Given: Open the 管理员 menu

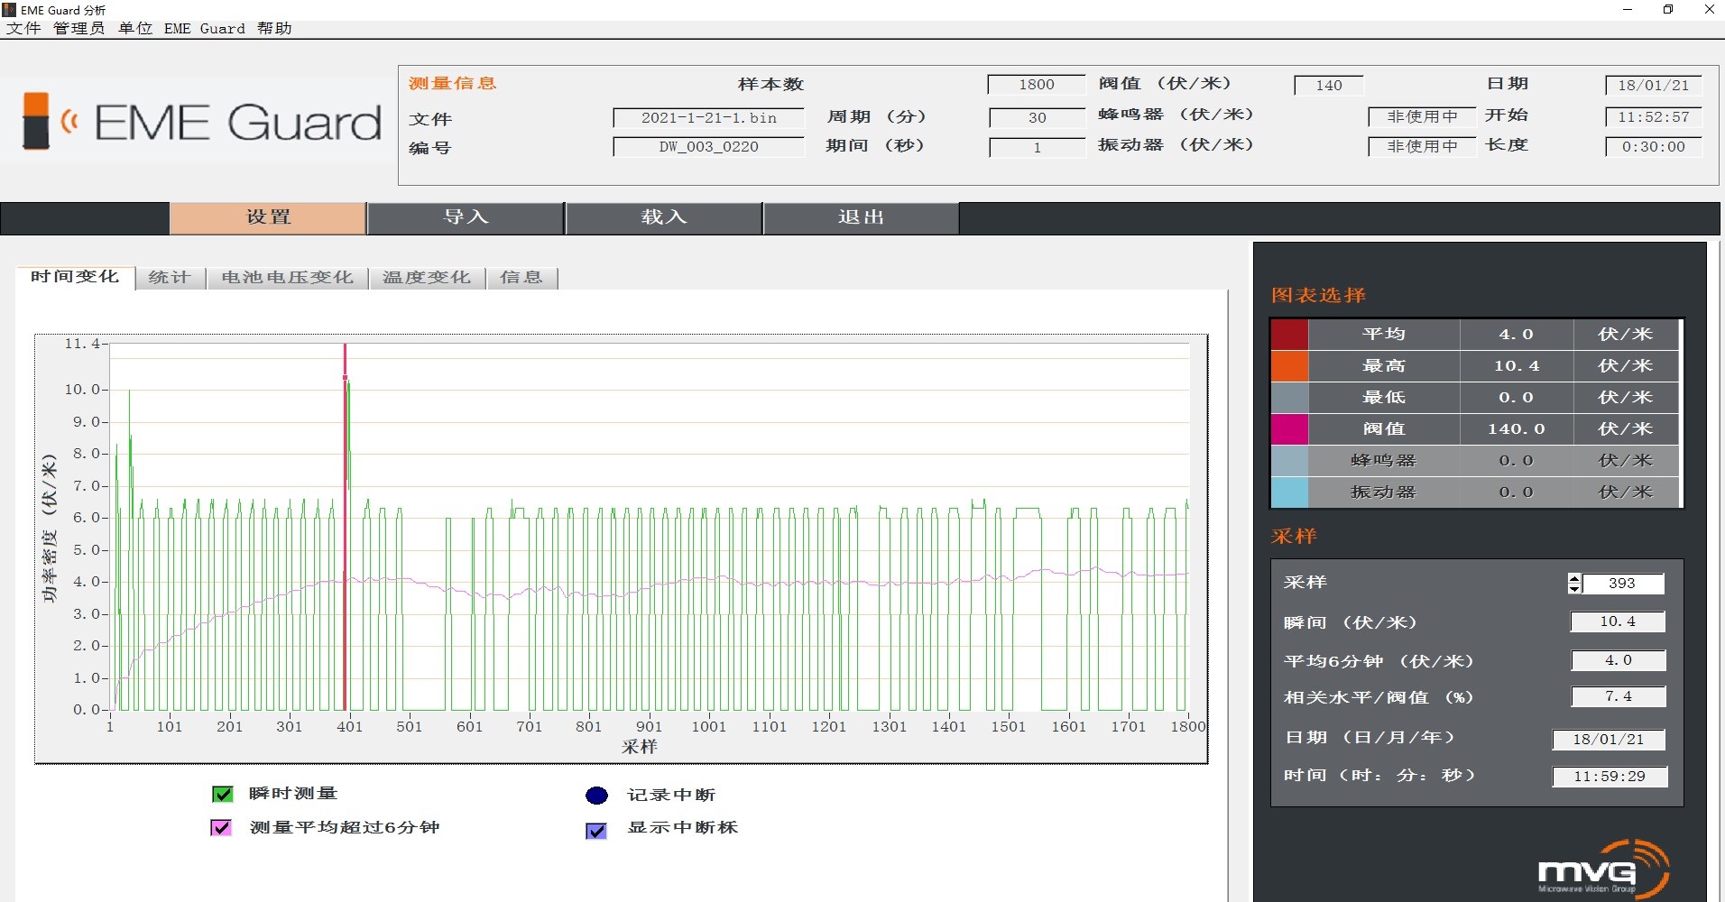Looking at the screenshot, I should (79, 28).
